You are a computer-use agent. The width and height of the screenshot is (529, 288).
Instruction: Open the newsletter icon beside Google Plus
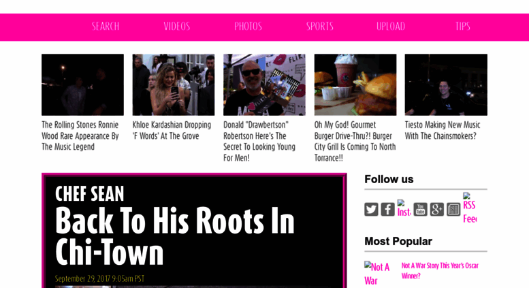(x=453, y=210)
